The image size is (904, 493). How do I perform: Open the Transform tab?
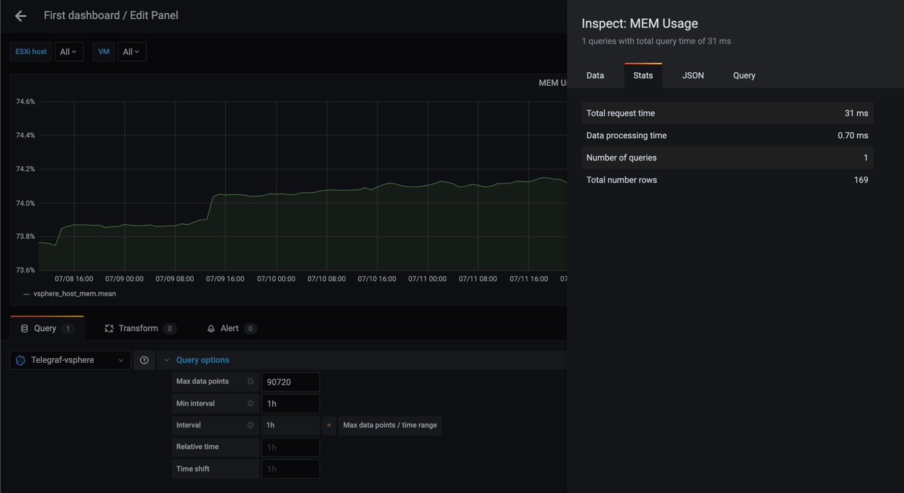click(140, 328)
